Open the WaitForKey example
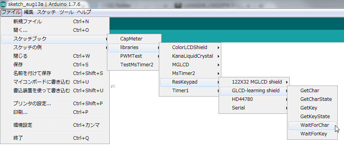Viewport: 344px width, 146px height. point(313,134)
